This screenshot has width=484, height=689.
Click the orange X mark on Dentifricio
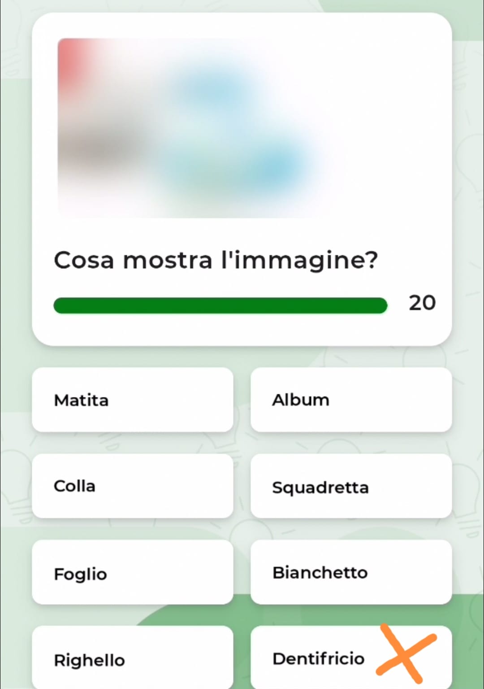406,654
